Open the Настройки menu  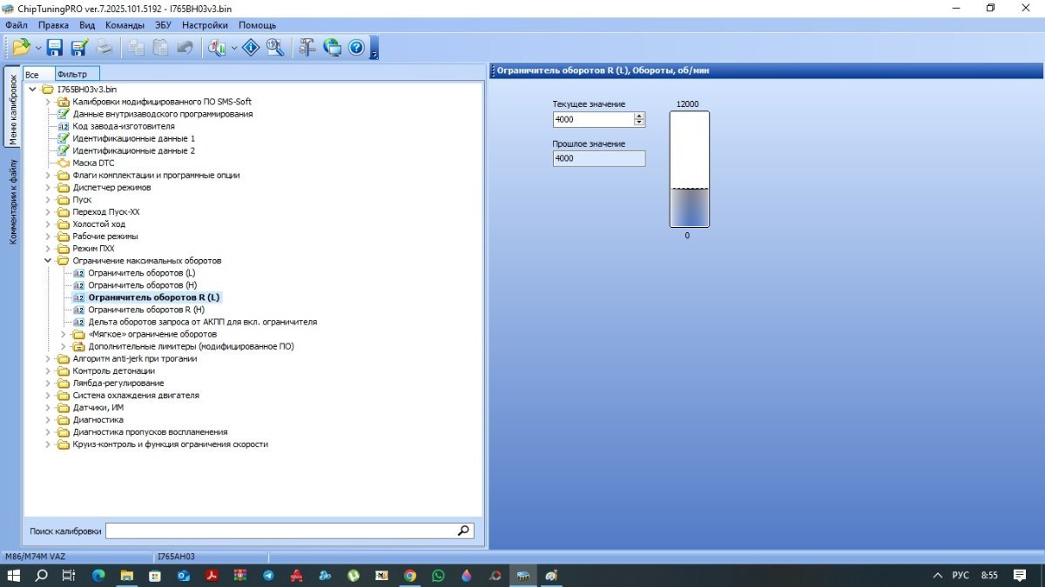[x=205, y=25]
